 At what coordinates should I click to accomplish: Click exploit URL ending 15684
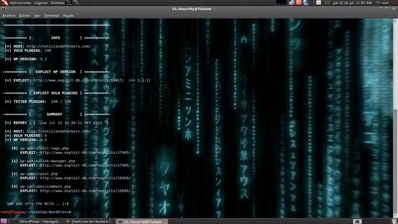(85, 191)
